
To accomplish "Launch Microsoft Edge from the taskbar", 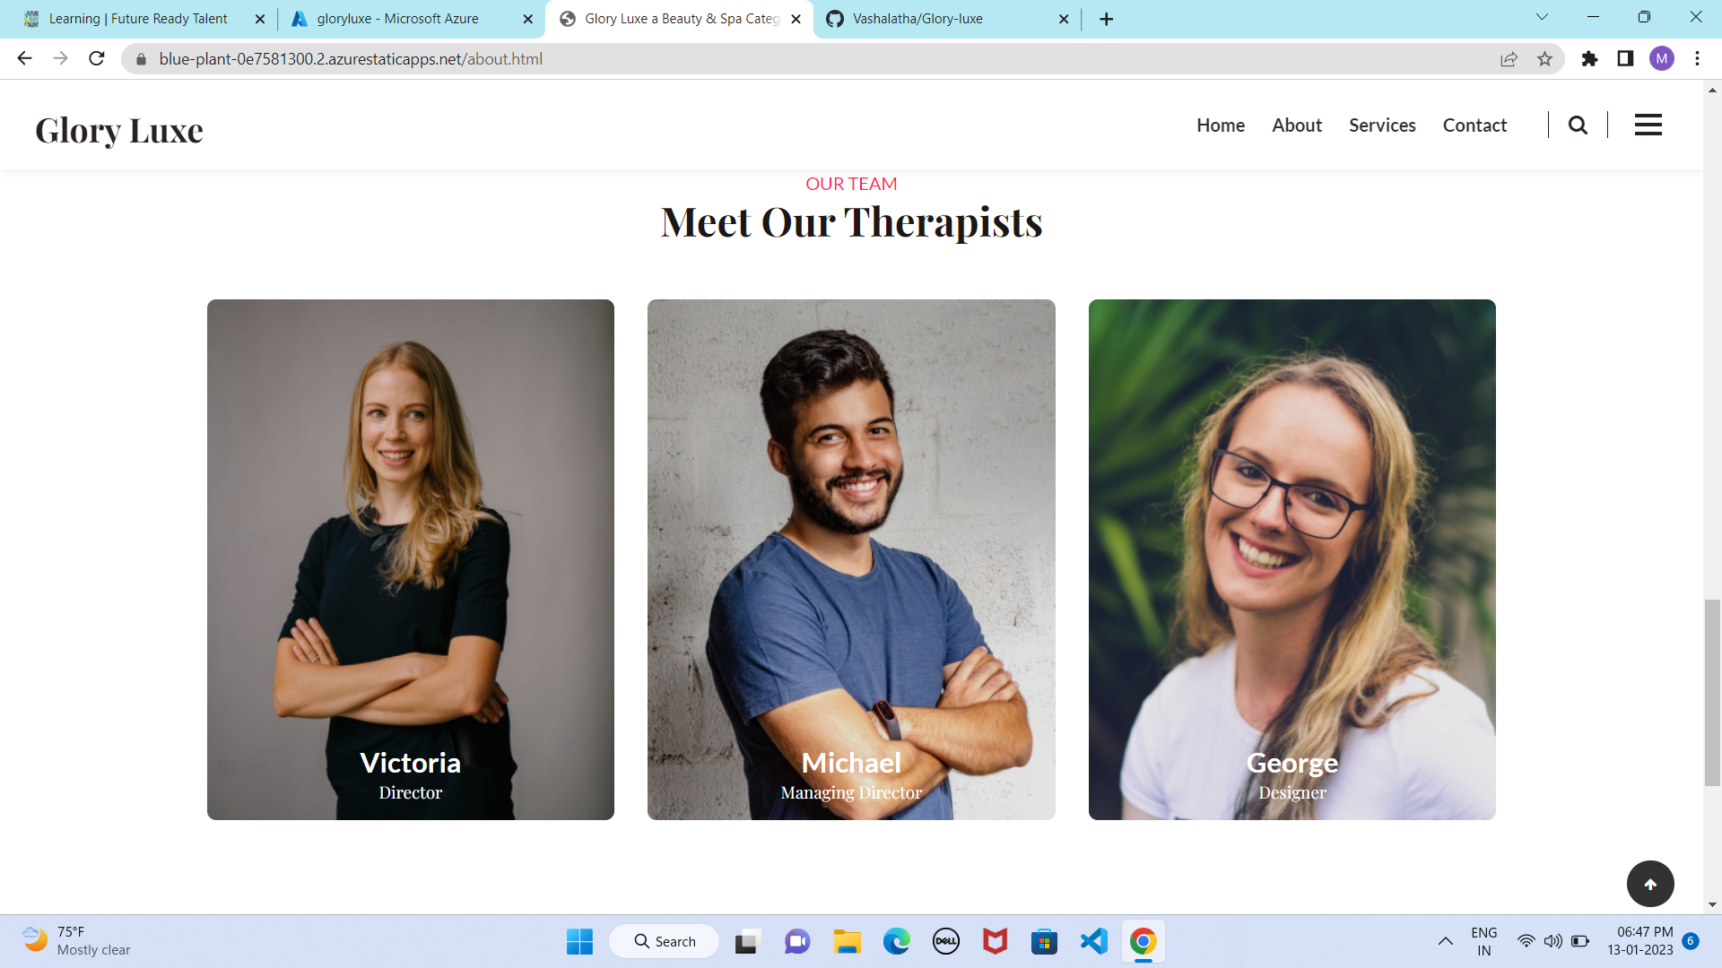I will point(896,941).
